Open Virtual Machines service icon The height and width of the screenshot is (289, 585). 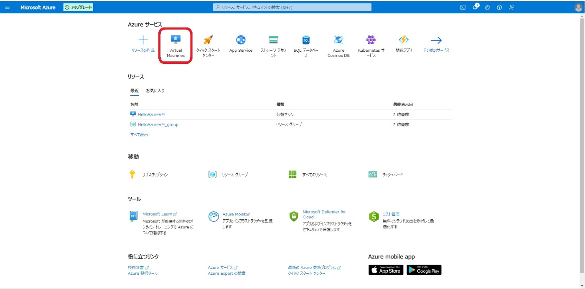point(175,40)
